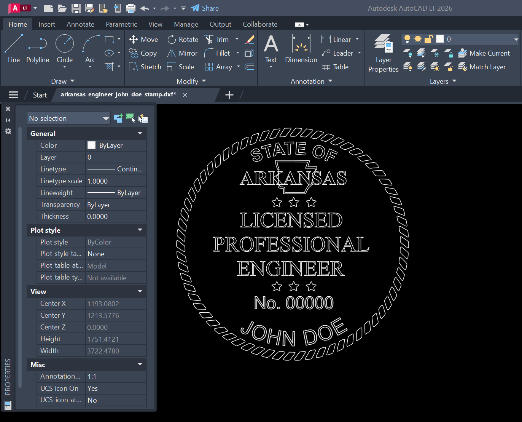
Task: Click the Save icon in quick access toolbar
Action: (x=76, y=8)
